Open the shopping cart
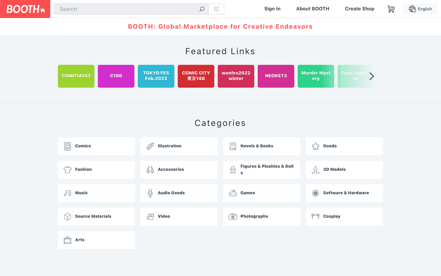441x276 pixels. (391, 9)
